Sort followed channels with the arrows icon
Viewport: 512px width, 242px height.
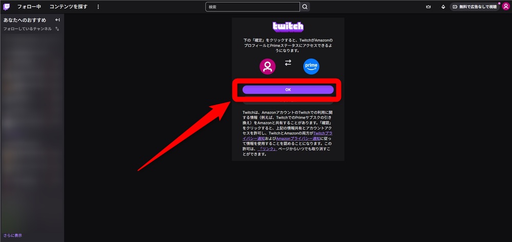[57, 29]
